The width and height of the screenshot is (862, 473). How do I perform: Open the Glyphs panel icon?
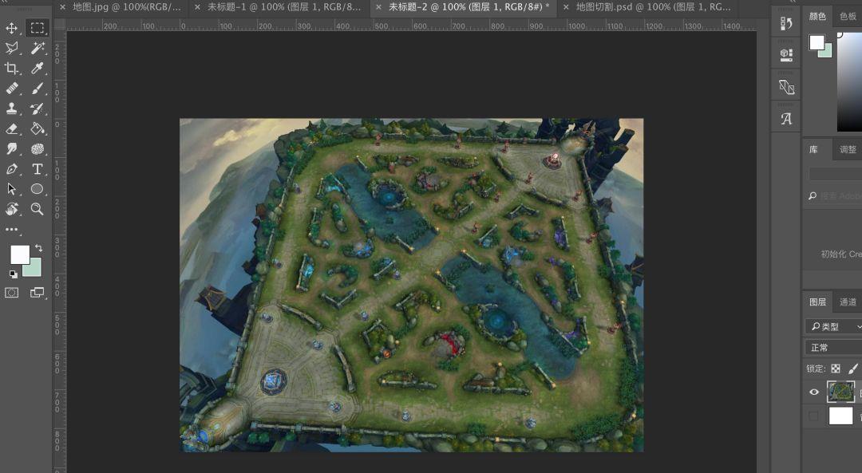coord(786,119)
